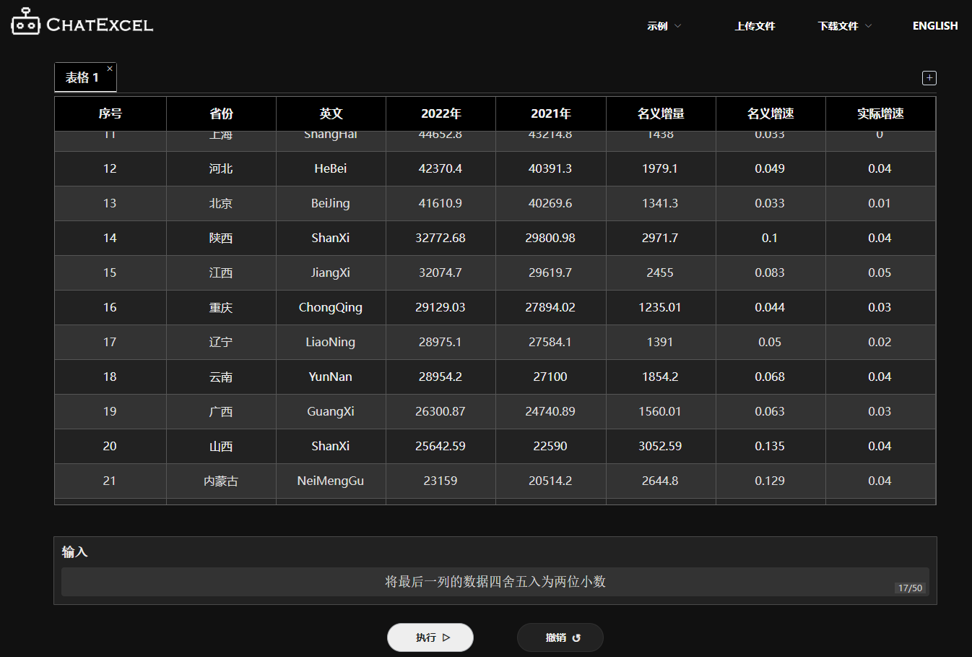Click the 名义增量 column header

pyautogui.click(x=660, y=113)
